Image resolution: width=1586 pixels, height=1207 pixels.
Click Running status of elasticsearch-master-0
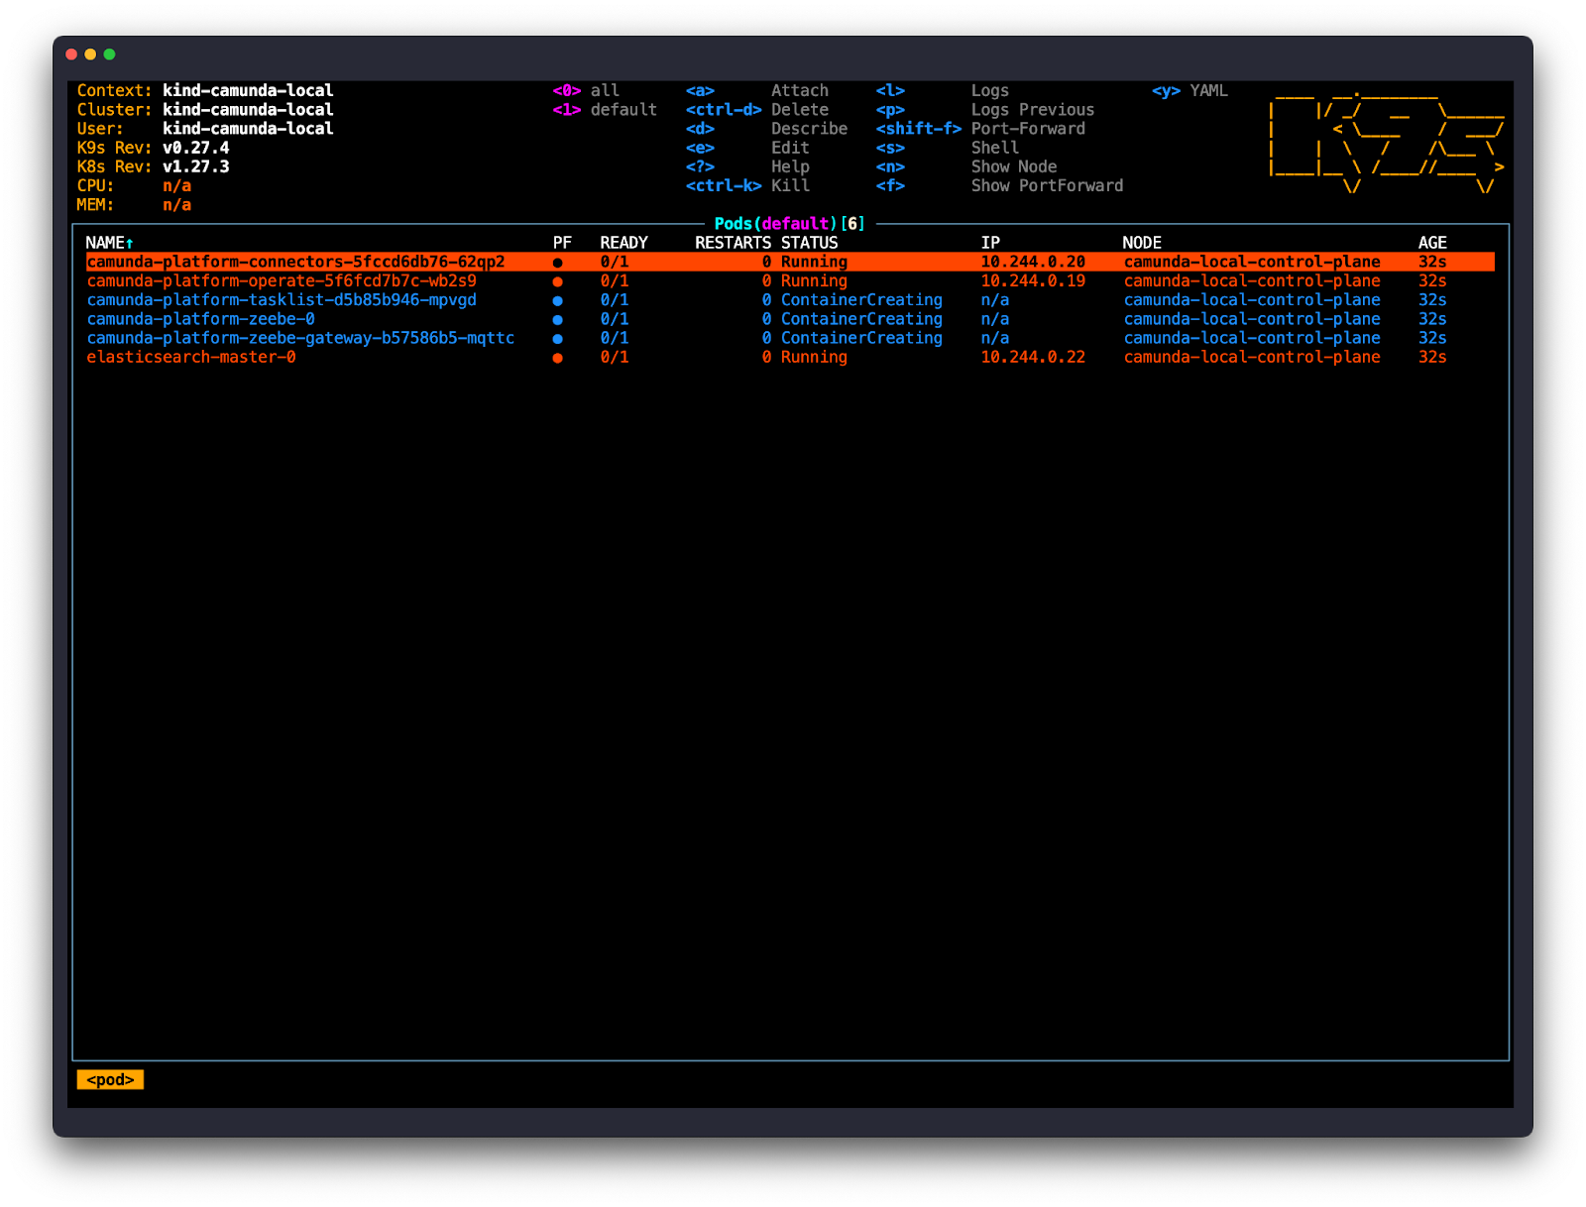(814, 357)
